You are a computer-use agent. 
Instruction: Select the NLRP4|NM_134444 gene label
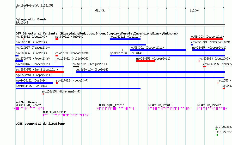tap(55, 112)
